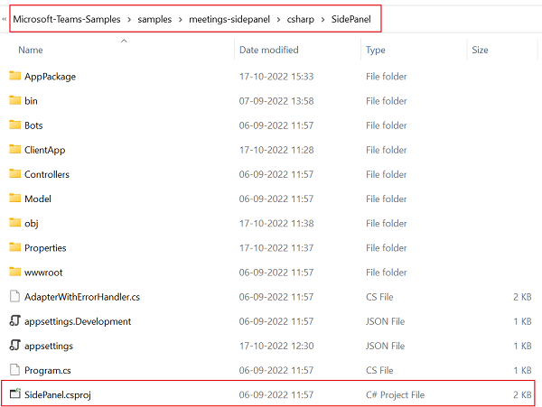
Task: Select the Properties folder name
Action: click(45, 248)
